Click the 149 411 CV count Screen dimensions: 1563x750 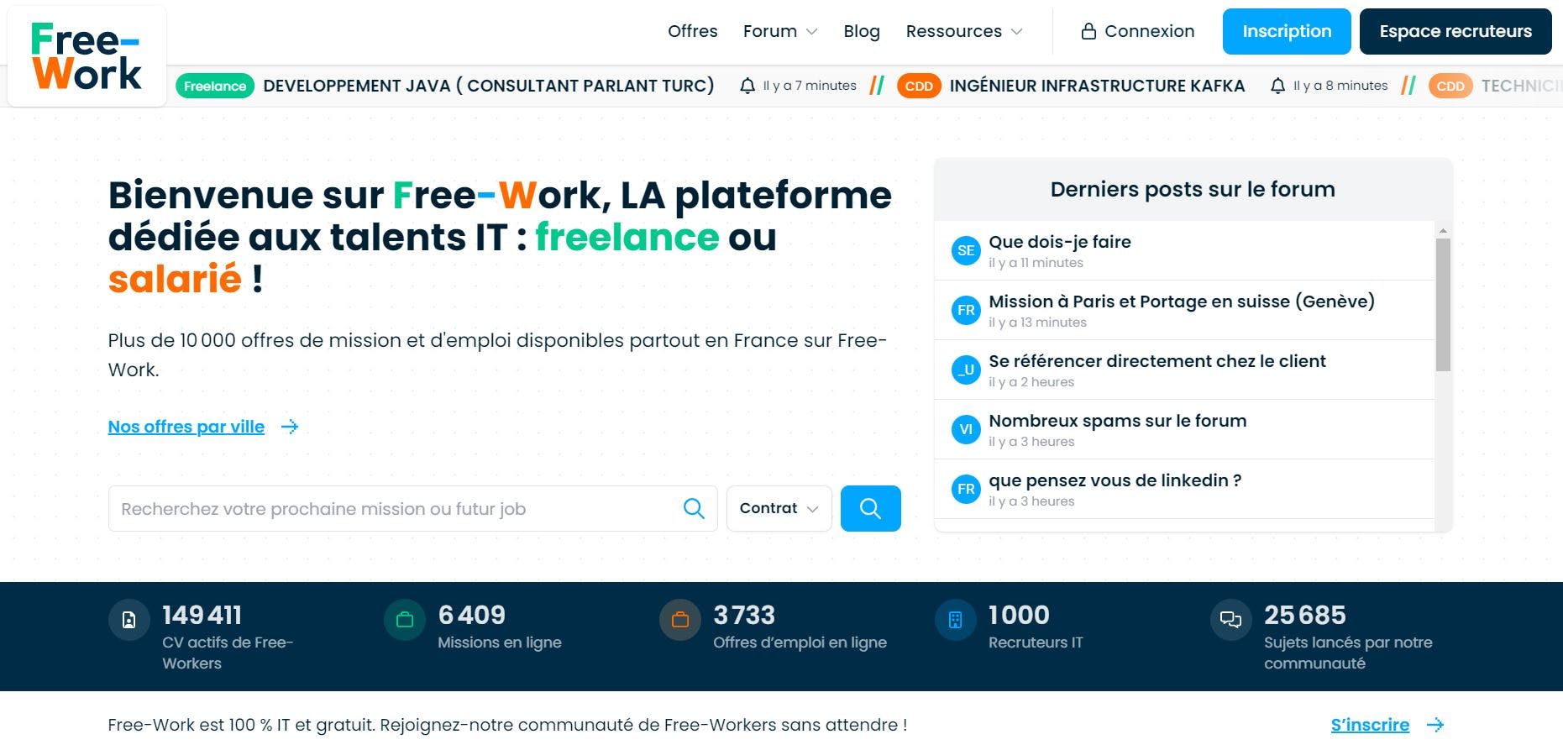point(202,615)
